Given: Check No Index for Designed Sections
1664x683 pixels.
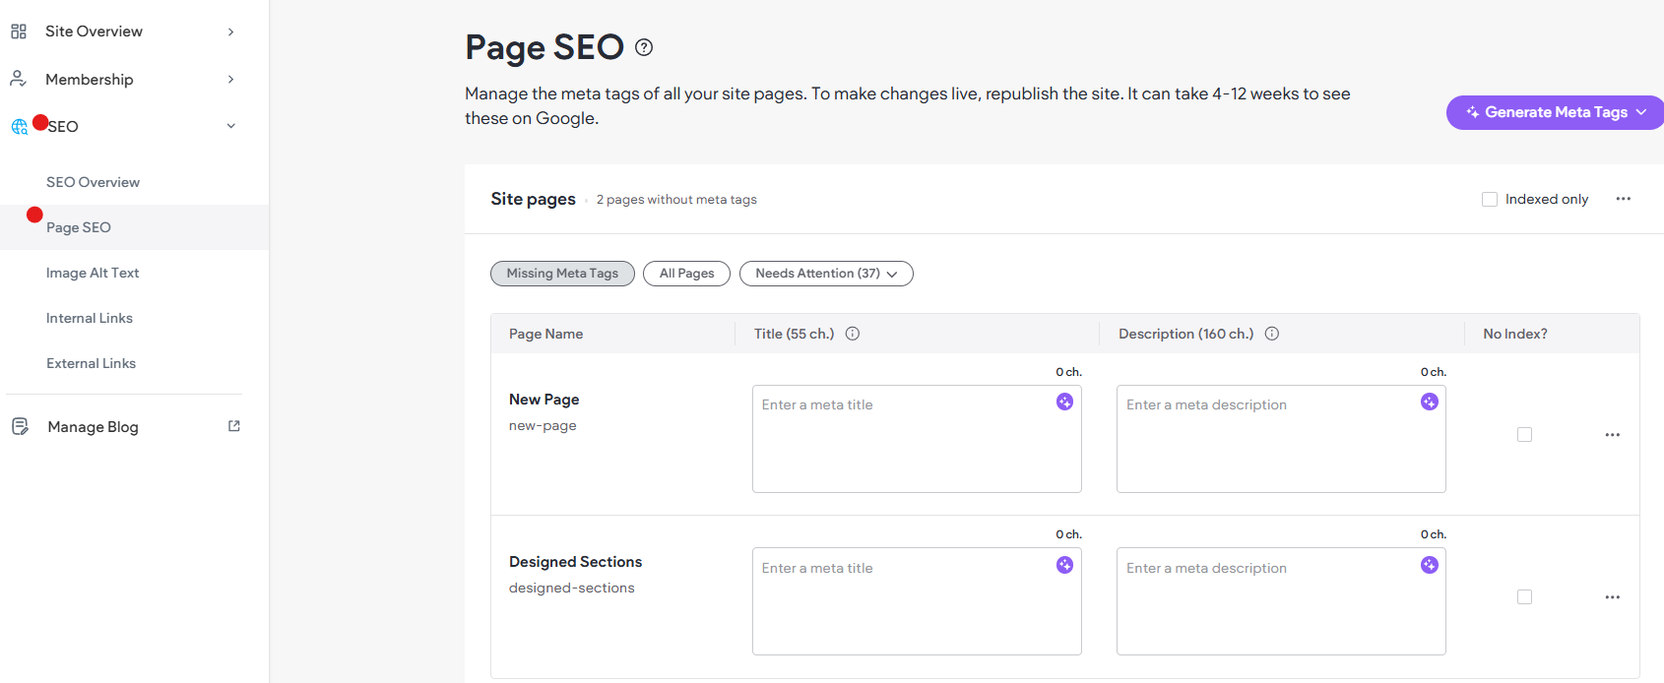Looking at the screenshot, I should pyautogui.click(x=1524, y=597).
